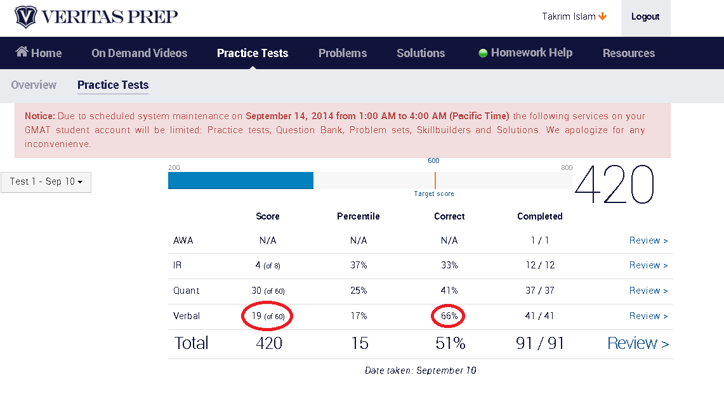Select the Practice Tests sub-tab
The image size is (724, 394).
113,85
